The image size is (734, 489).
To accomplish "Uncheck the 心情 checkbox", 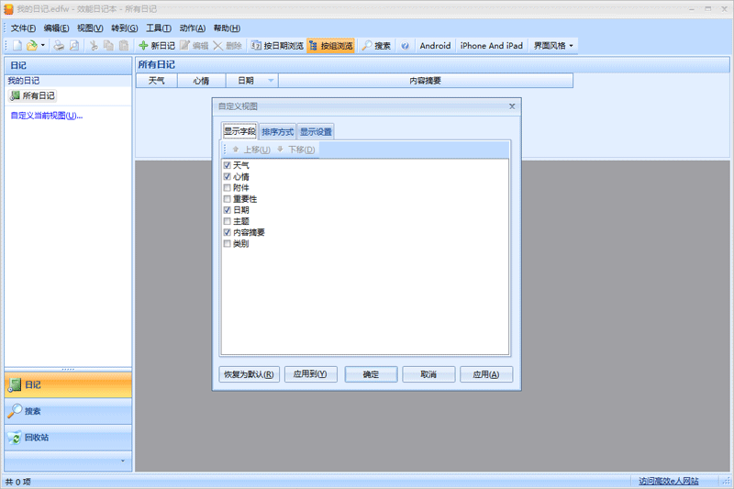I will tap(227, 176).
